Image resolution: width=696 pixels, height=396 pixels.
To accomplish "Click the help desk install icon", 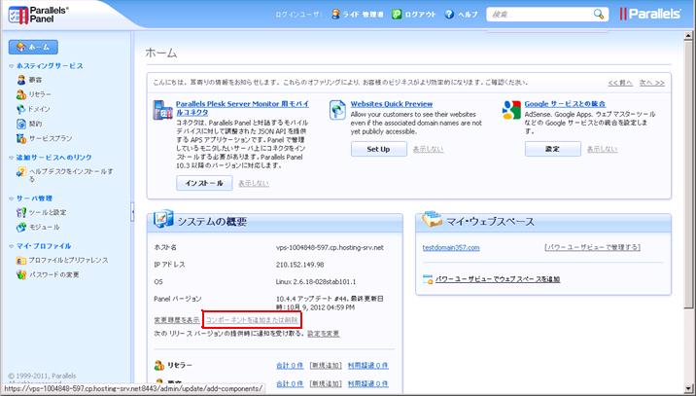I will pos(21,172).
